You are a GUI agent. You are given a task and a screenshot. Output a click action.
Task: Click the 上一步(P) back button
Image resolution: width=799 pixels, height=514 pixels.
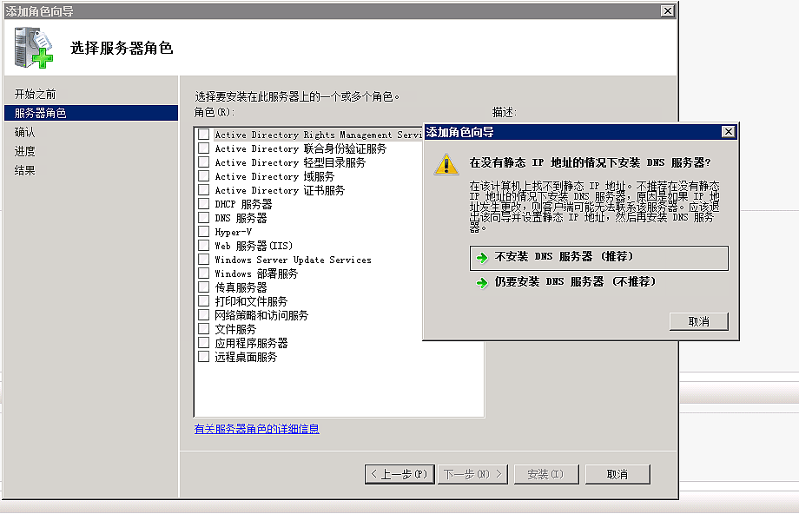(399, 474)
